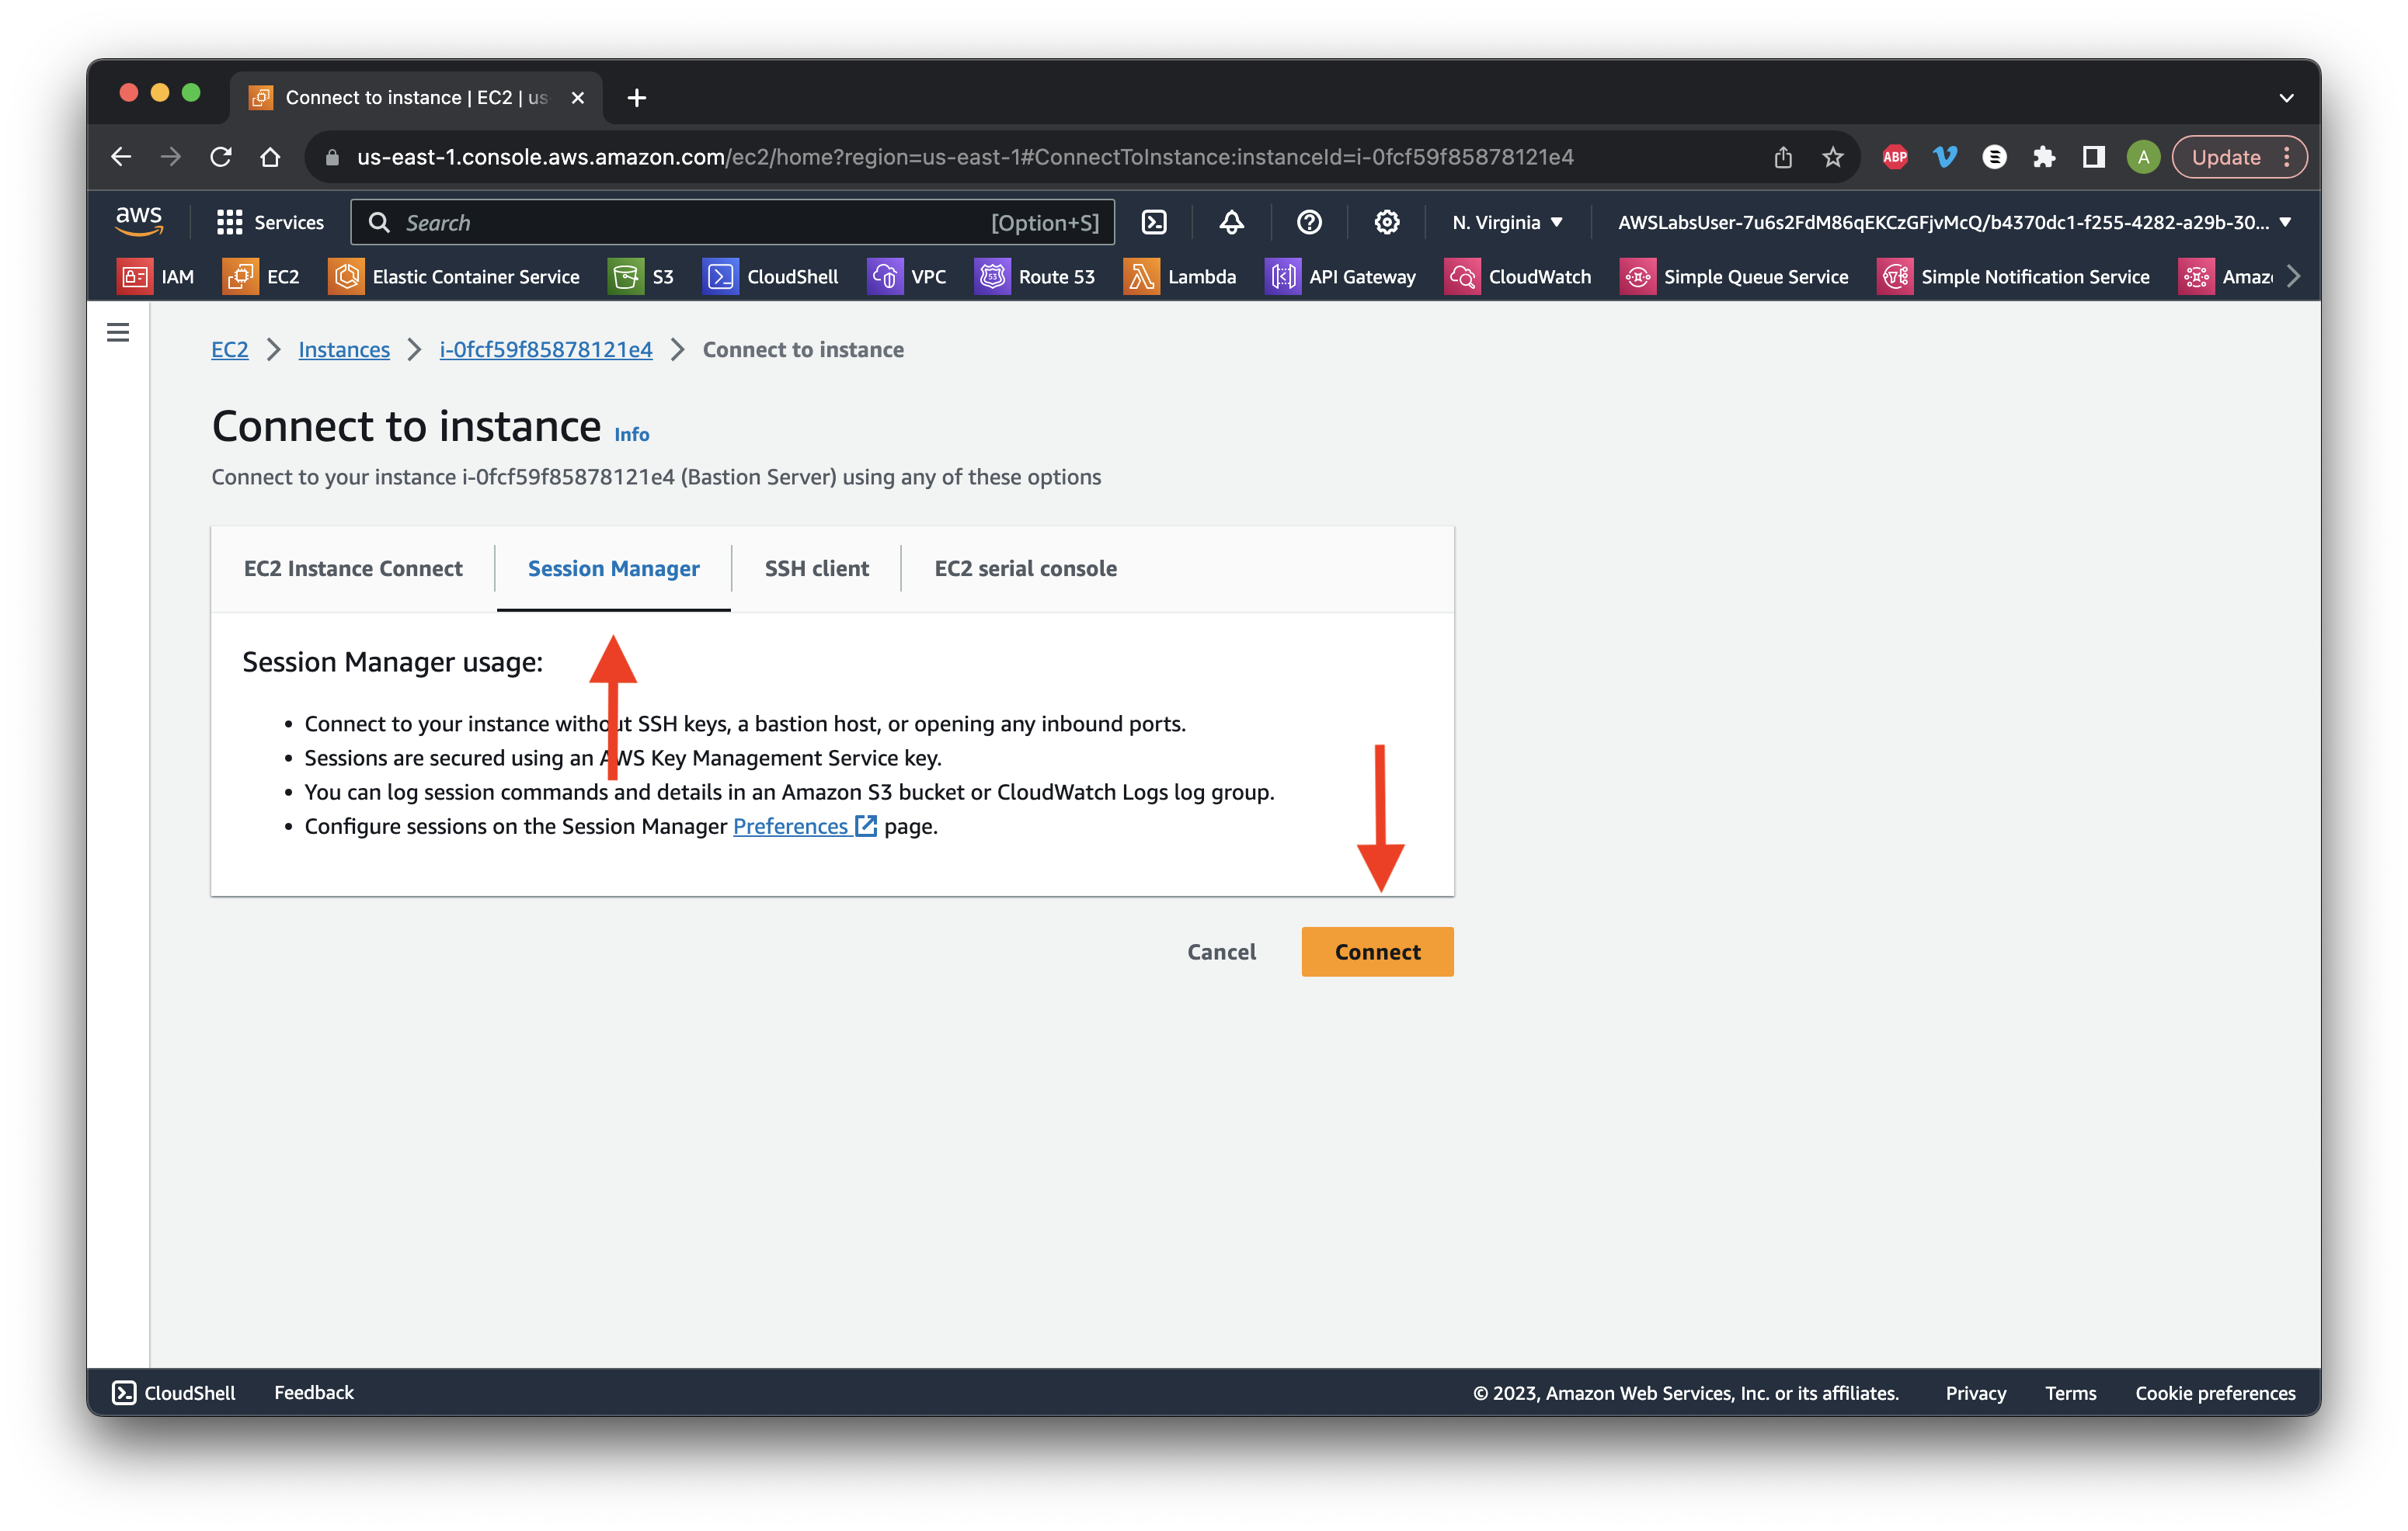2408x1531 pixels.
Task: Open the Simple Notification Service shortcut
Action: [2013, 277]
